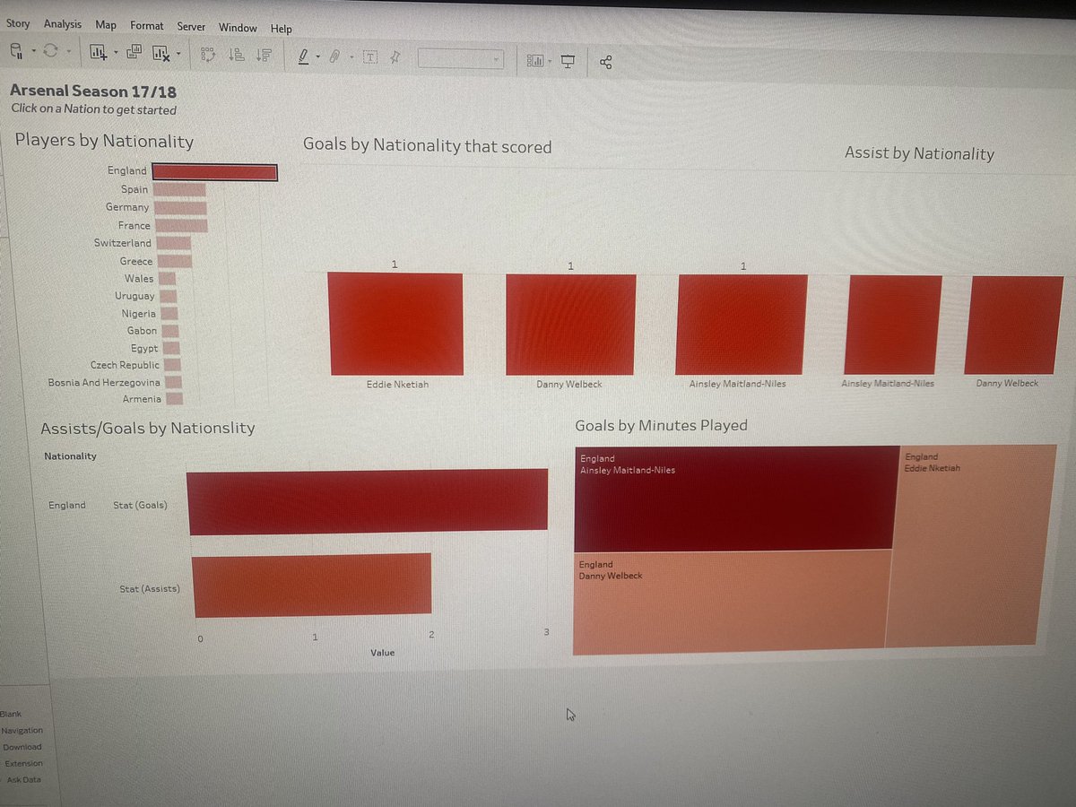This screenshot has width=1076, height=807.
Task: Click the Duplicate sheet icon
Action: (134, 53)
